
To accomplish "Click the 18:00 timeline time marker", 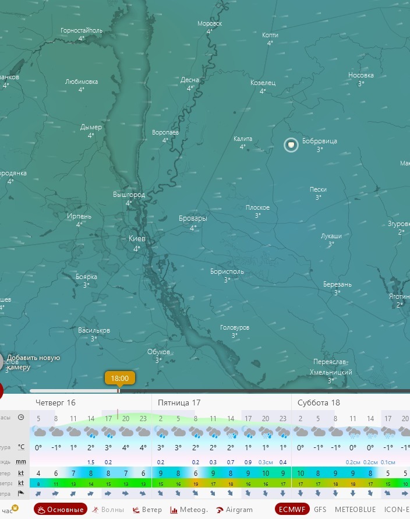I will (x=119, y=378).
